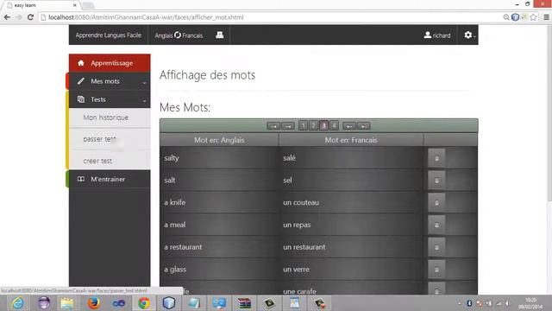Select the easy learn browser tab

[41, 5]
